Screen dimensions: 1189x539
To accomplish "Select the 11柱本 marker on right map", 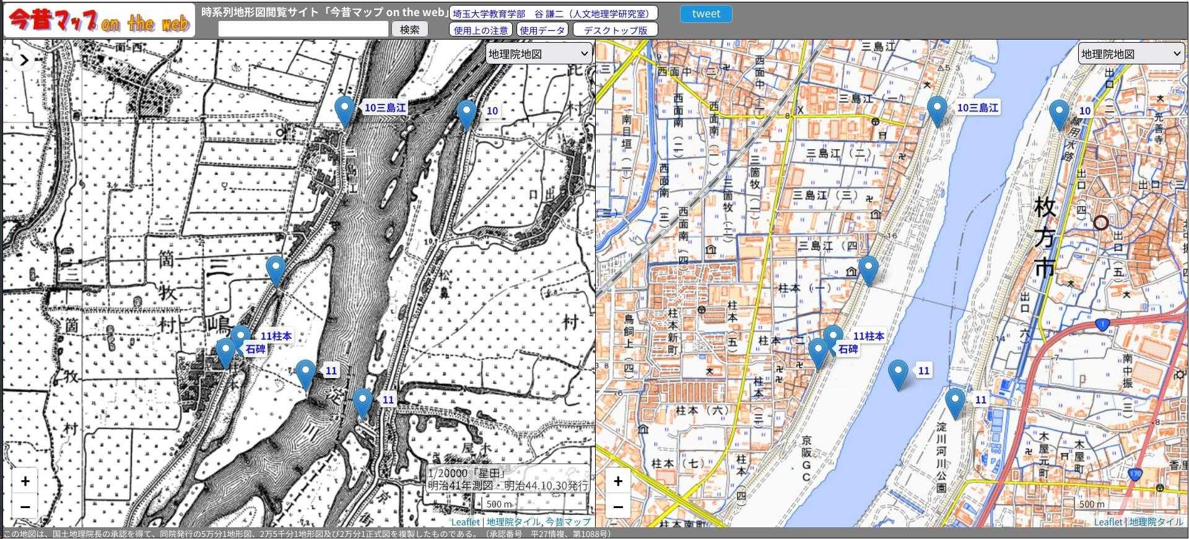I will [x=833, y=337].
